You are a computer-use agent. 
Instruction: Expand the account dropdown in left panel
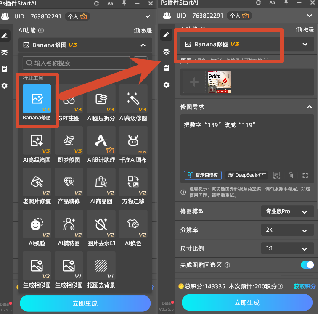[x=148, y=16]
